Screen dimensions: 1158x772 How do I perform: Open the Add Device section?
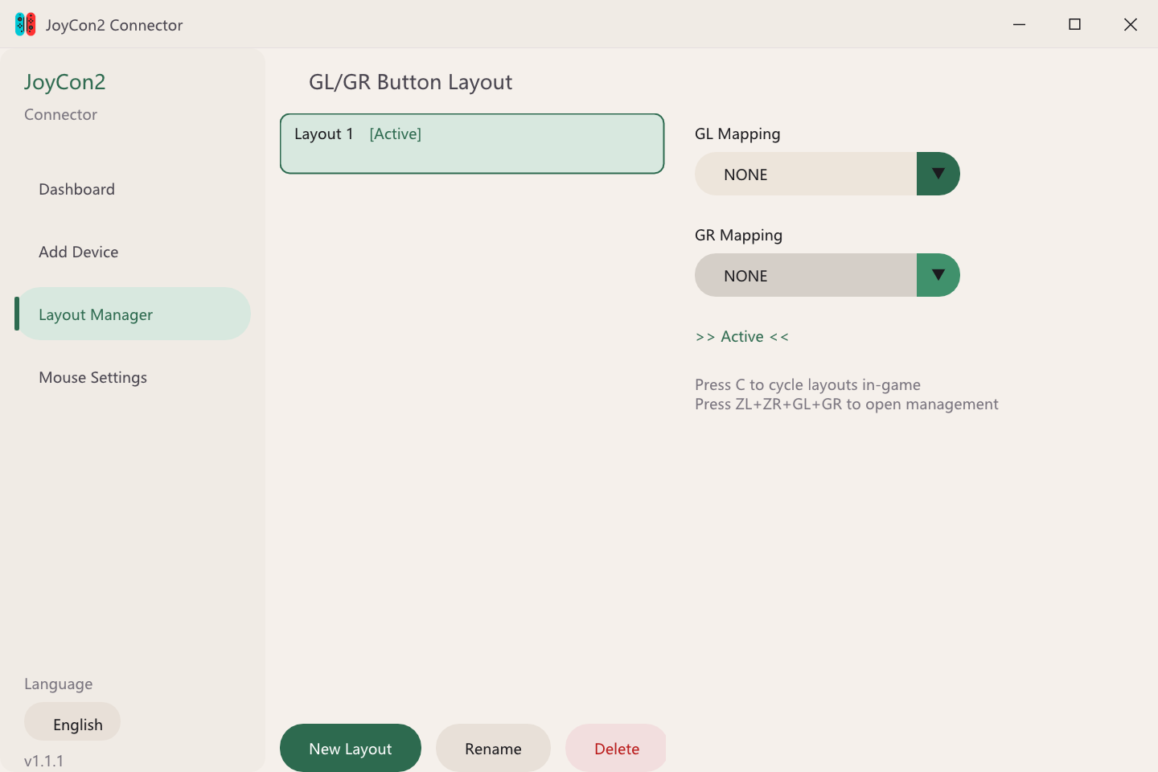click(78, 252)
